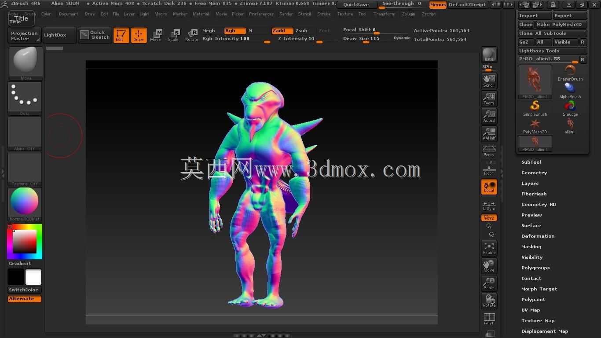Viewport: 601px width, 338px height.
Task: Click the top-shelf Rotate mode icon
Action: click(191, 35)
